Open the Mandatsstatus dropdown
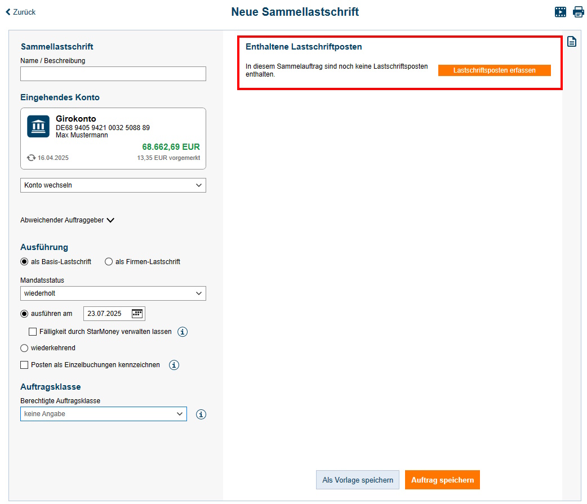Viewport: 587px width, 504px height. [x=113, y=293]
